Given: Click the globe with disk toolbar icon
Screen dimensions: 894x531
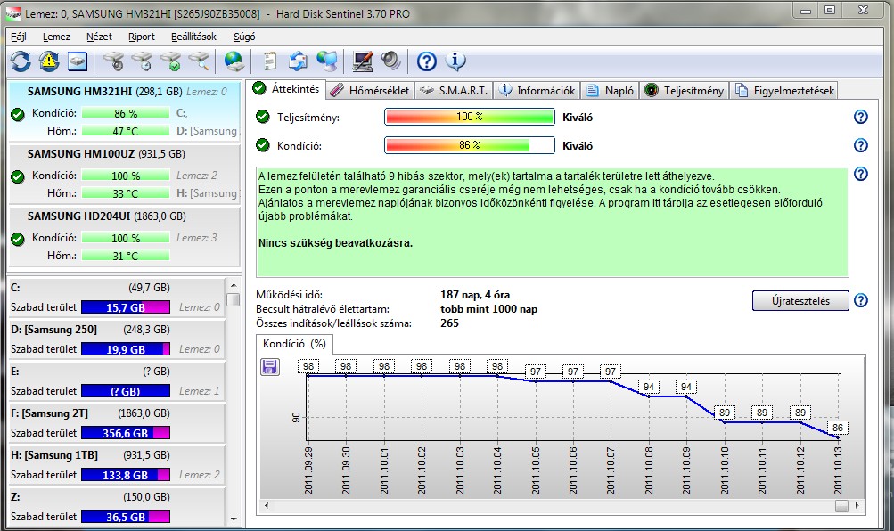Looking at the screenshot, I should point(234,61).
